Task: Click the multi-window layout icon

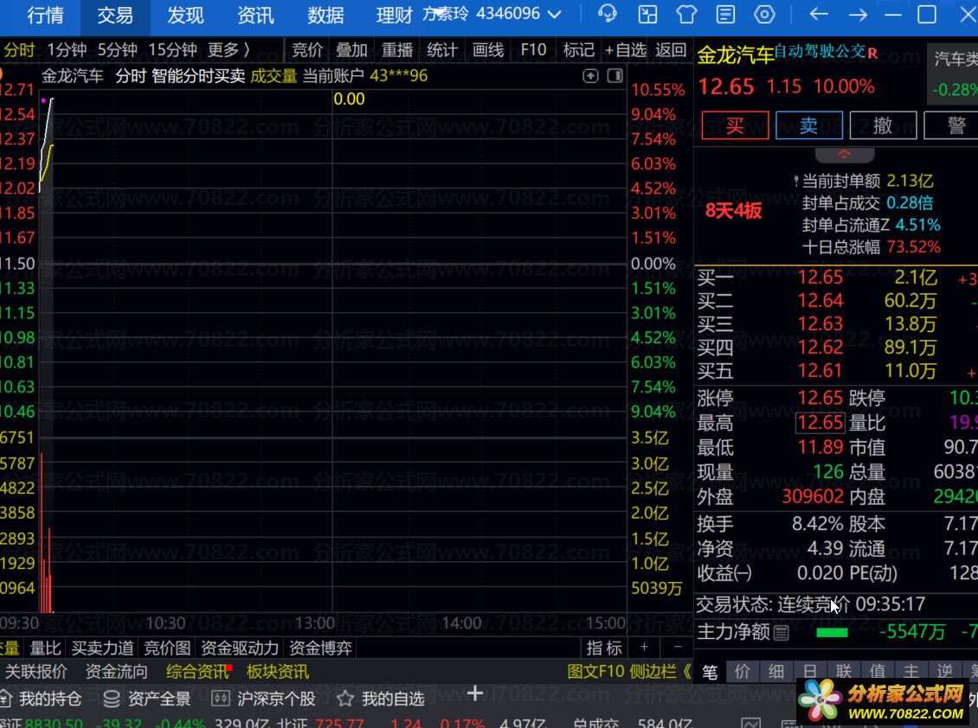Action: [647, 14]
